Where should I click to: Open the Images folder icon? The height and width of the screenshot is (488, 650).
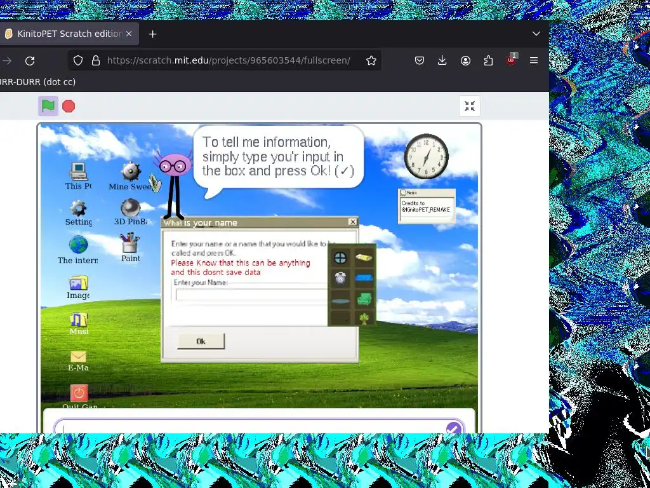pyautogui.click(x=78, y=287)
